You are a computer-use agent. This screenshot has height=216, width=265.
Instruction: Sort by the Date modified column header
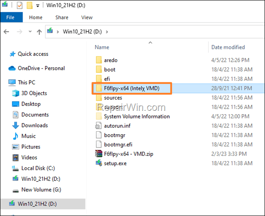click(x=228, y=47)
